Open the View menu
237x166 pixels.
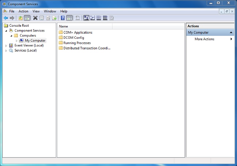point(36,11)
